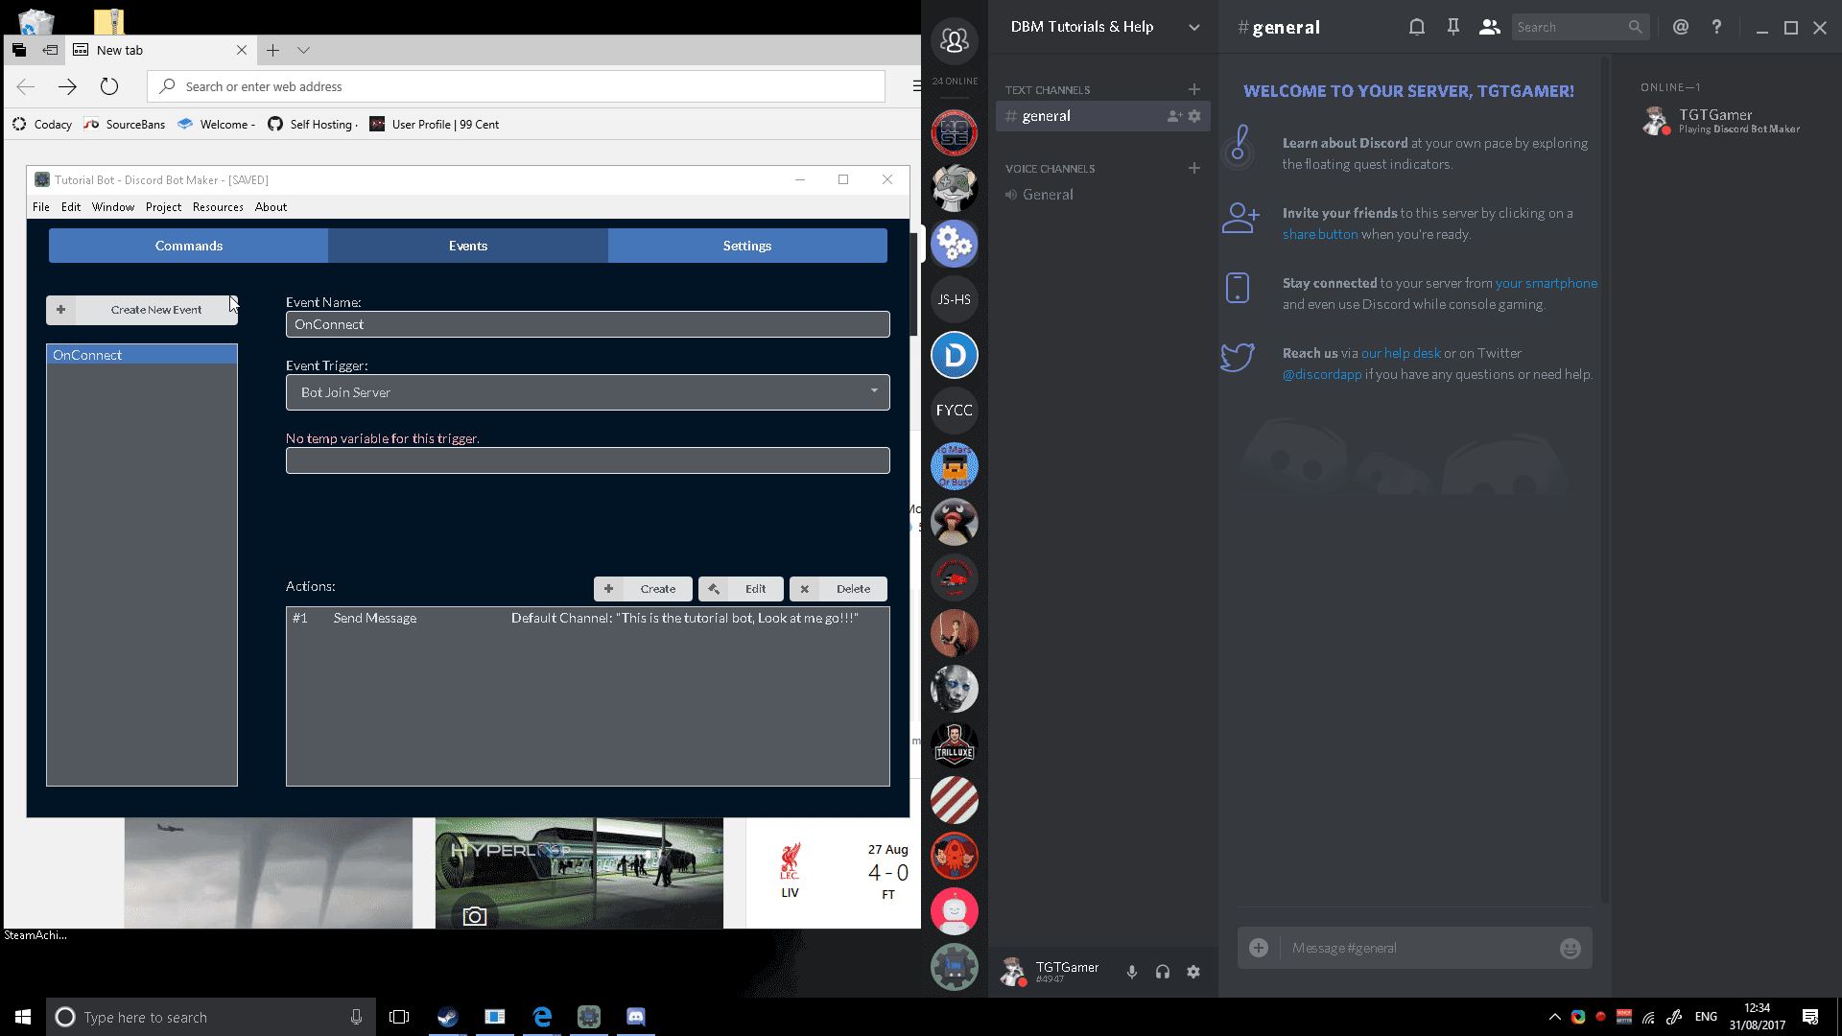Click create instant invite icon on general

[x=1173, y=116]
